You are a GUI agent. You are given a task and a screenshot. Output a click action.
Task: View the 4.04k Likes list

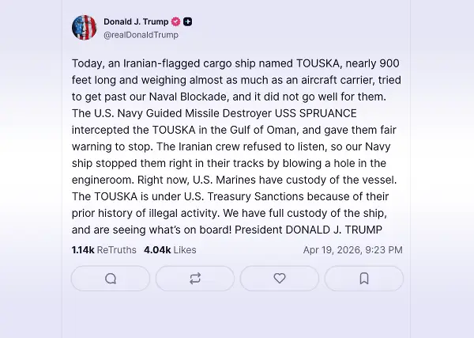click(x=170, y=250)
